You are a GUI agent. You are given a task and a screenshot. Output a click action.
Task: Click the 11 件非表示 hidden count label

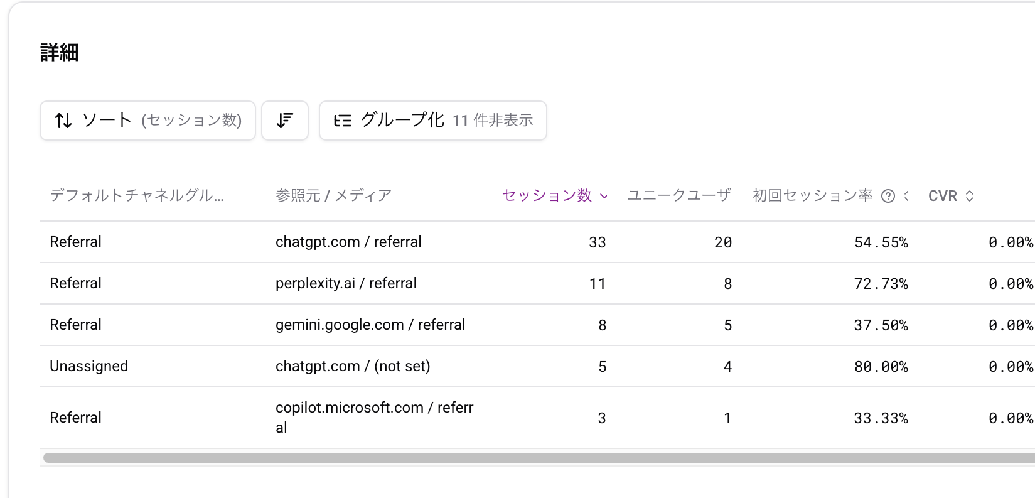[x=493, y=121]
